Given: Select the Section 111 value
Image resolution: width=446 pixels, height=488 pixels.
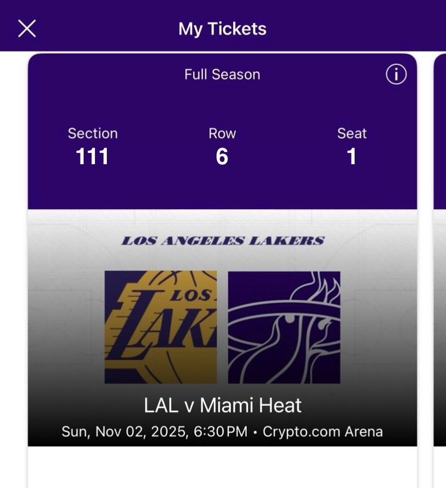Looking at the screenshot, I should coord(93,157).
